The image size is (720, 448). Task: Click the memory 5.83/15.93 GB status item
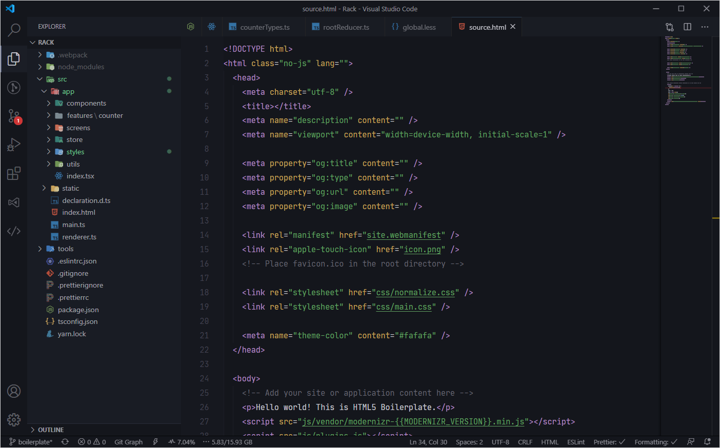pyautogui.click(x=228, y=442)
